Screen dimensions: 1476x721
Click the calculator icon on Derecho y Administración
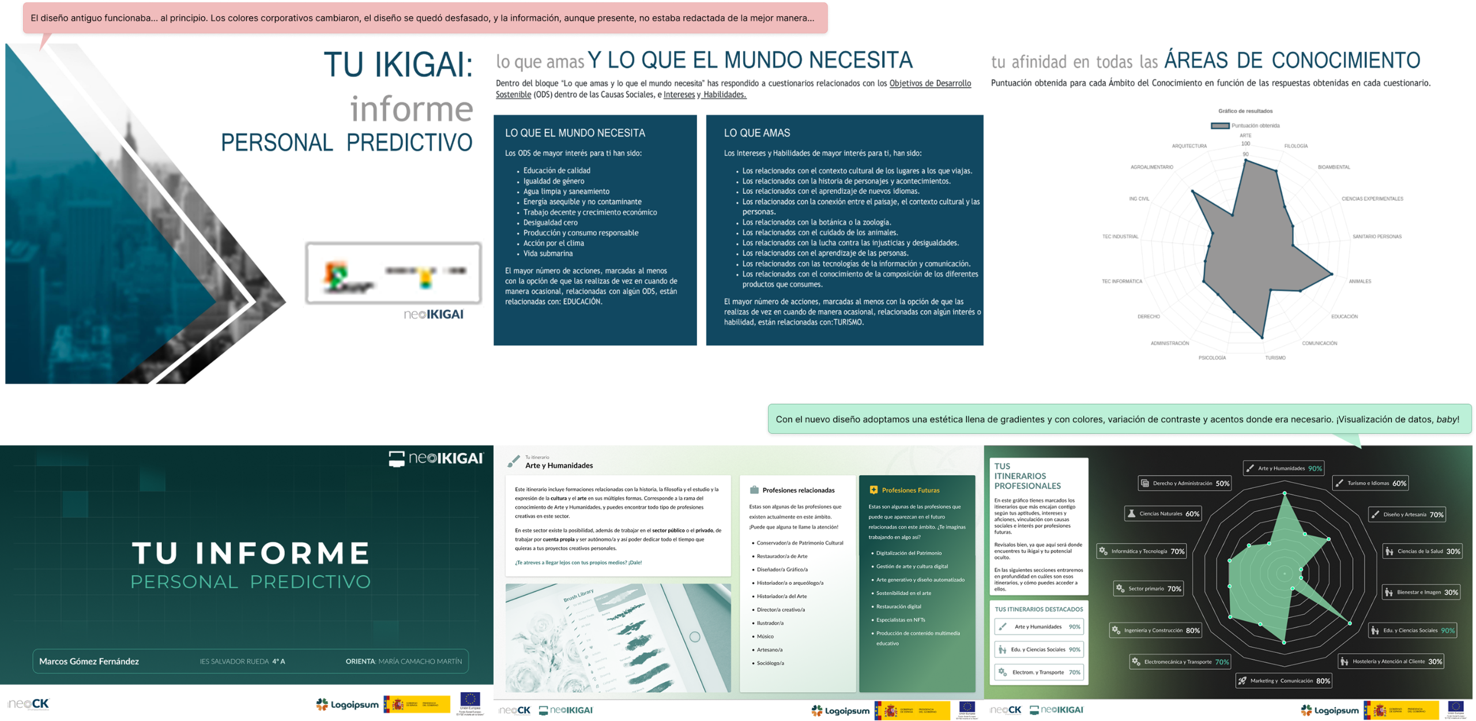(x=1144, y=483)
